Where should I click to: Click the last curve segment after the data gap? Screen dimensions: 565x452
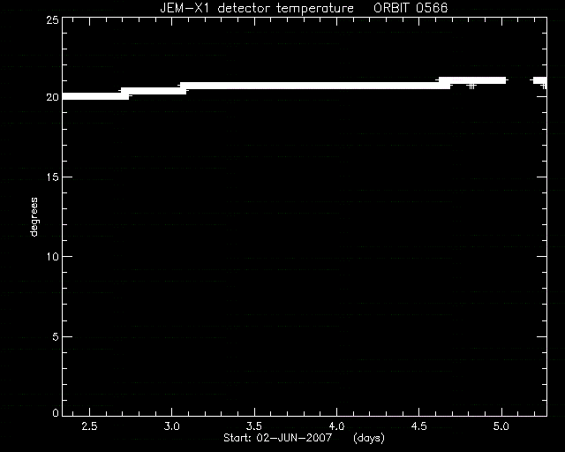pyautogui.click(x=539, y=80)
